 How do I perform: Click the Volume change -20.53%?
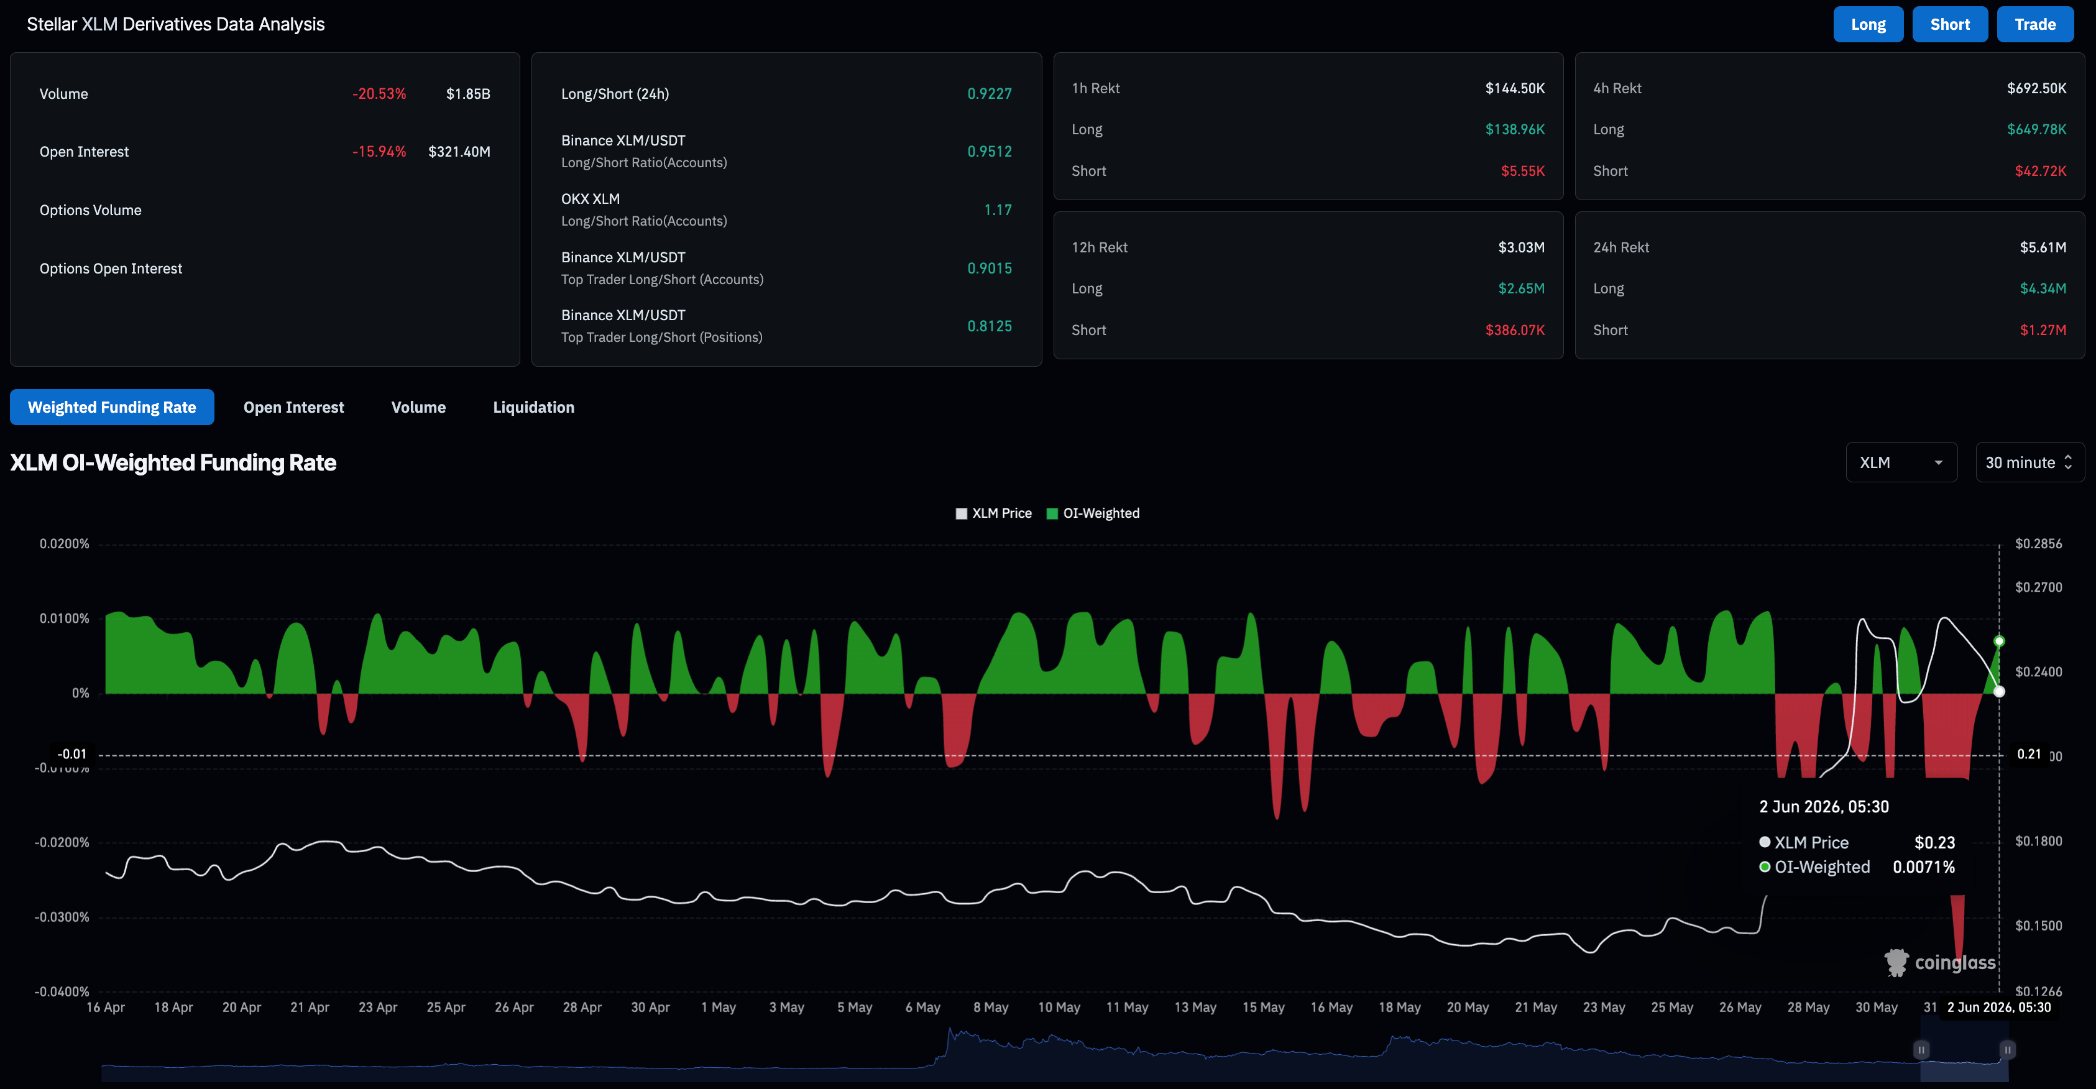[379, 94]
